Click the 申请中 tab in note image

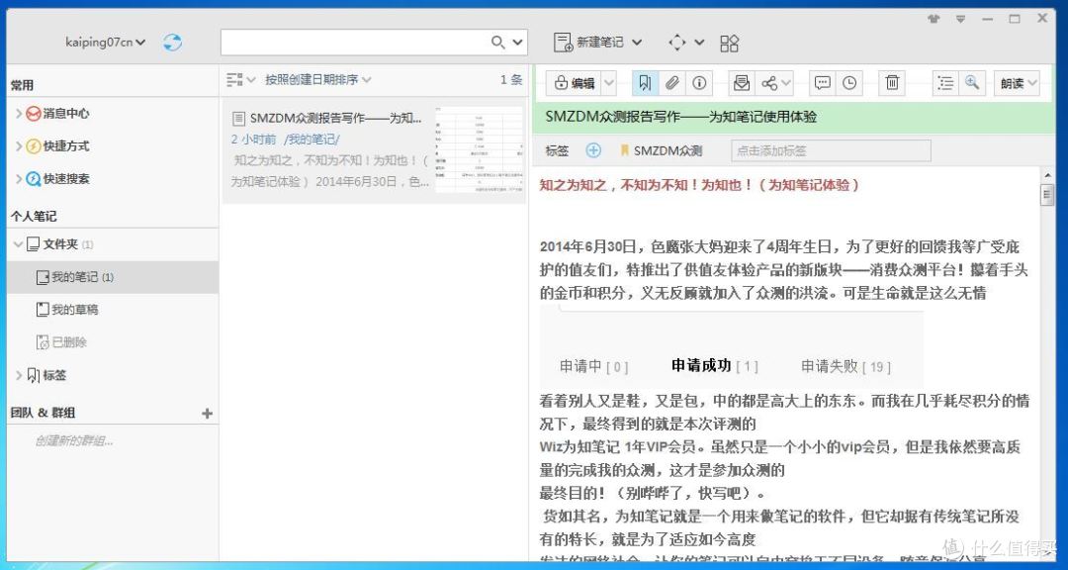pos(594,367)
